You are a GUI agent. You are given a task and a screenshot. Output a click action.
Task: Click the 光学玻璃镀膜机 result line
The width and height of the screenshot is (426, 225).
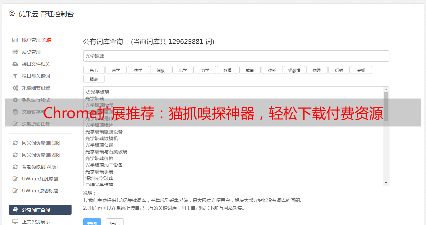[102, 138]
